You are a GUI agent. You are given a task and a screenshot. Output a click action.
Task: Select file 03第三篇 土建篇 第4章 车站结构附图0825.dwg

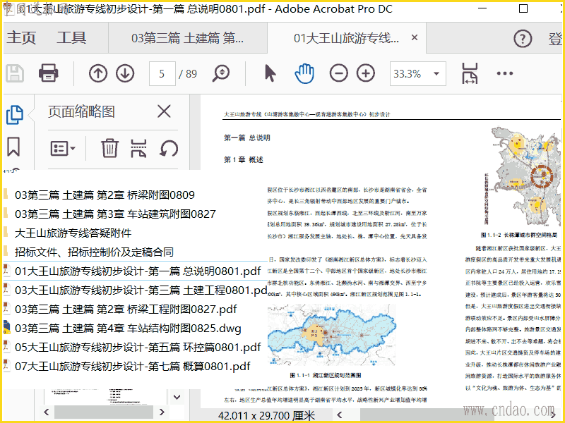pos(128,329)
